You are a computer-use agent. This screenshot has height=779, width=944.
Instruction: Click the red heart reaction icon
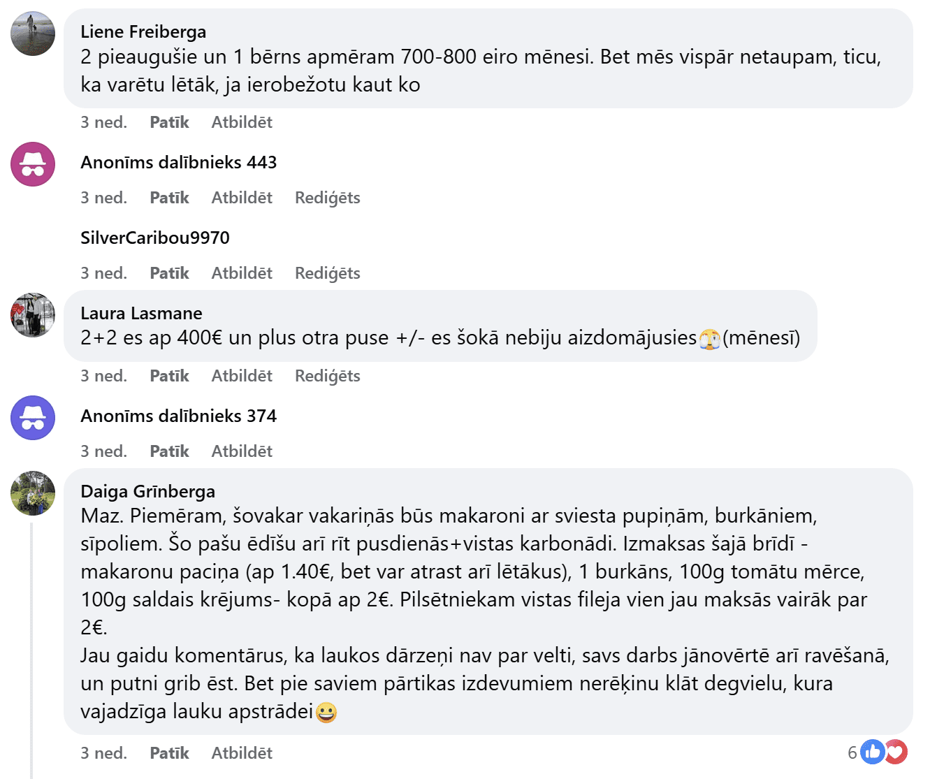coord(896,752)
